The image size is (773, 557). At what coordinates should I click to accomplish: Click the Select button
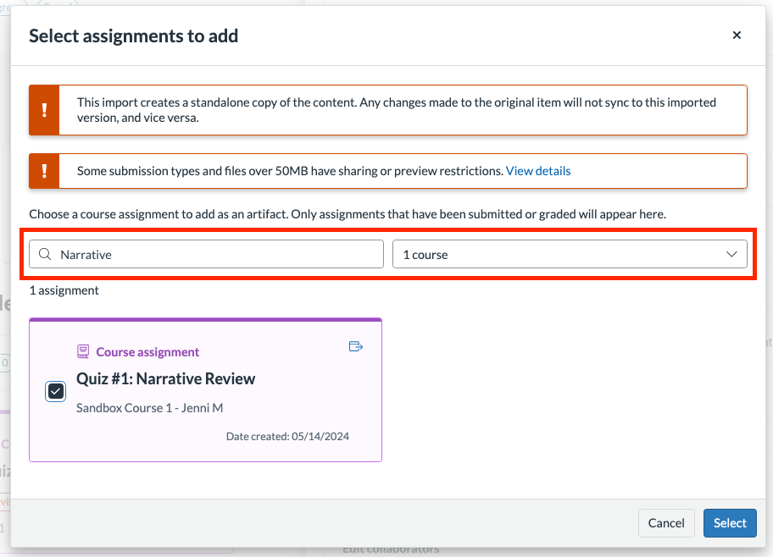(730, 523)
